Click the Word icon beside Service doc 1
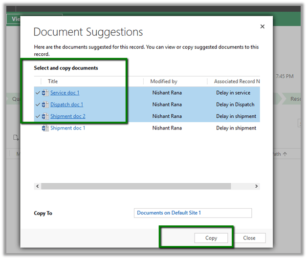 tap(45, 93)
